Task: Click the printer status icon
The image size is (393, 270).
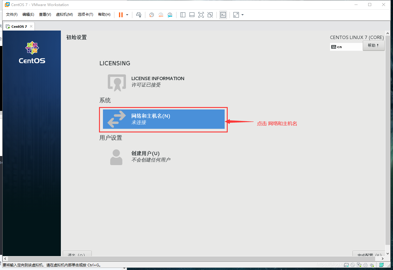Action: (x=365, y=265)
